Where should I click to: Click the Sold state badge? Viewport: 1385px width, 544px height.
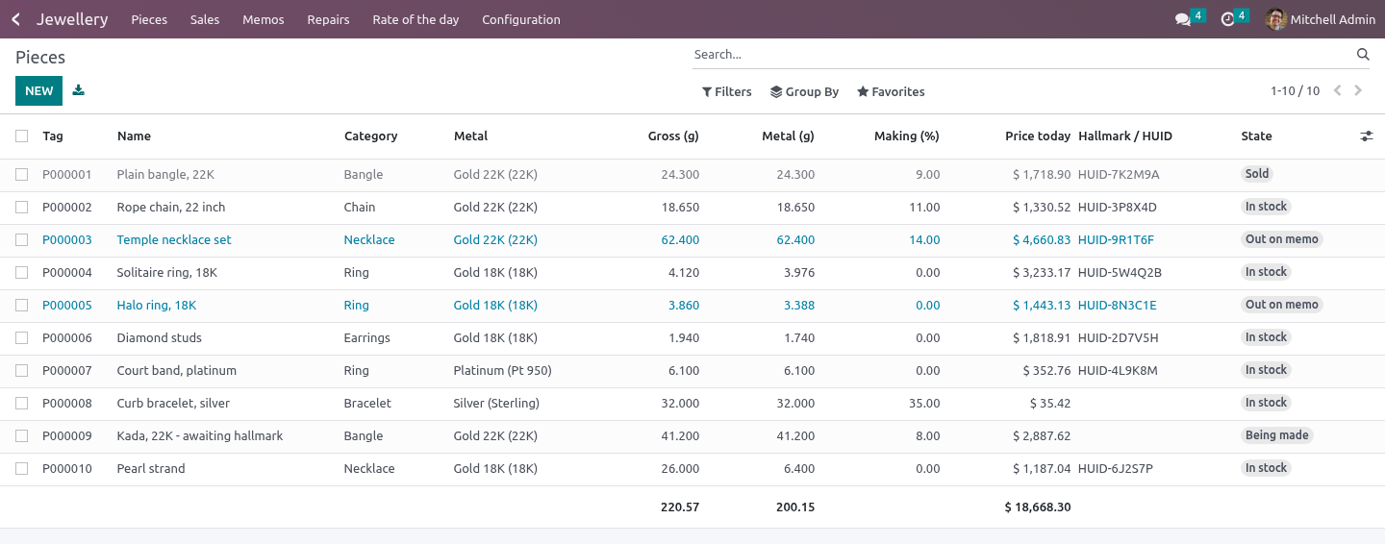click(x=1257, y=174)
